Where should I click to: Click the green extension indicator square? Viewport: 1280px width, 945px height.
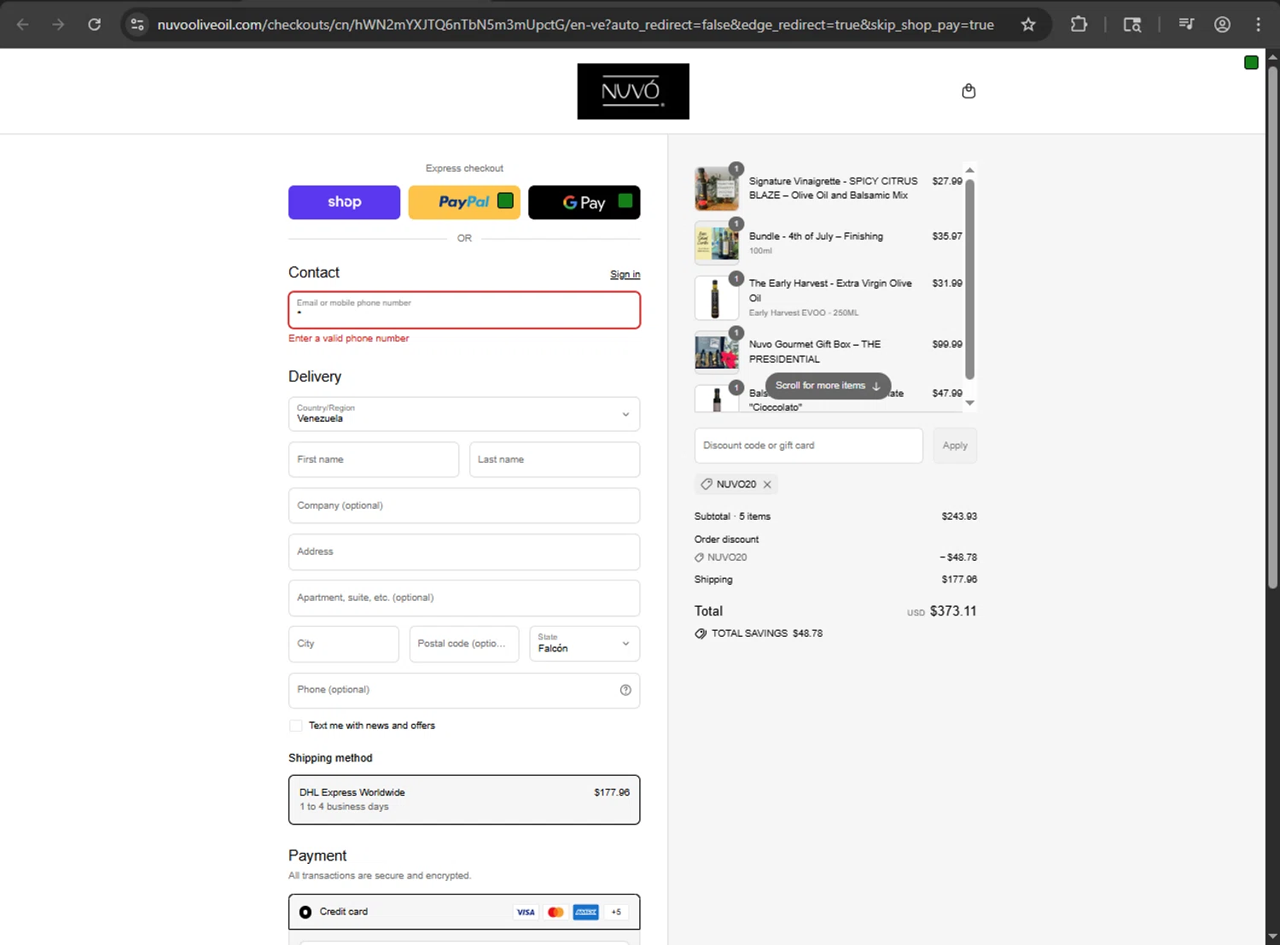coord(1251,62)
